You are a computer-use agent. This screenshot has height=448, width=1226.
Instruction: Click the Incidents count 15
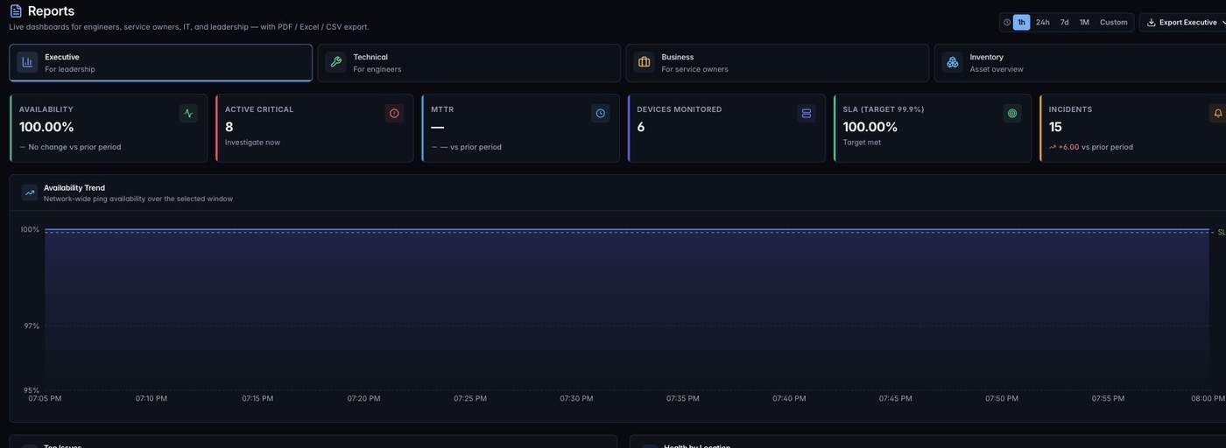pos(1055,127)
